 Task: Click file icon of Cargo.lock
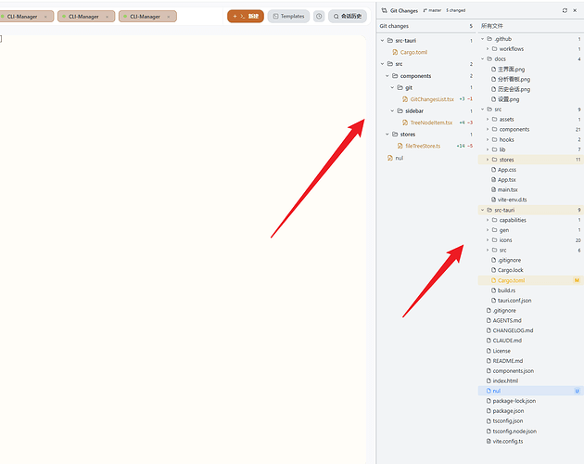click(493, 270)
